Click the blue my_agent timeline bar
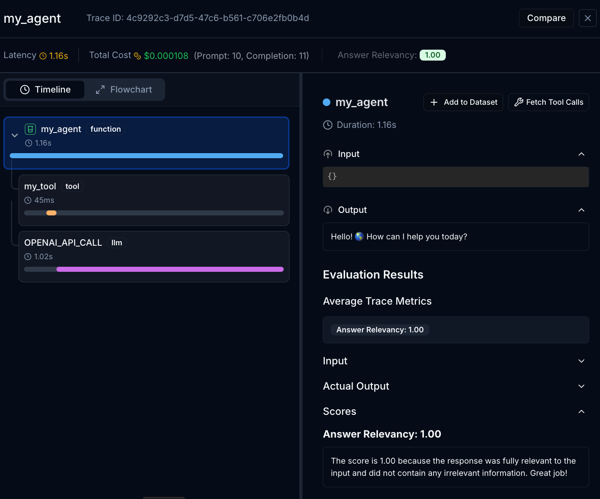The height and width of the screenshot is (499, 600). 146,156
